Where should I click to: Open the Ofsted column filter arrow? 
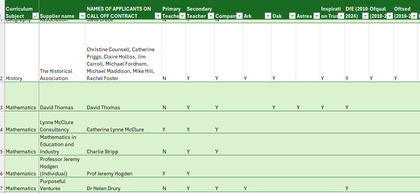click(414, 16)
